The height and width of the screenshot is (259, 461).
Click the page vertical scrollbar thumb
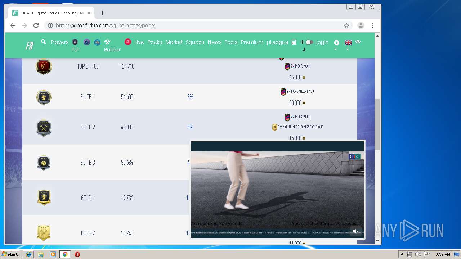click(x=377, y=124)
